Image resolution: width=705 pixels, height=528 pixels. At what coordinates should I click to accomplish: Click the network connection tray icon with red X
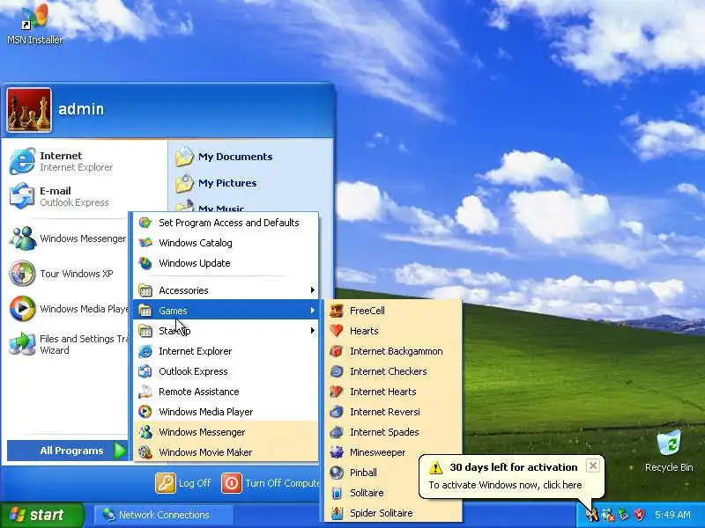click(x=608, y=515)
